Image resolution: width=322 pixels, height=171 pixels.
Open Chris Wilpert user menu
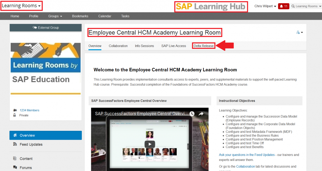click(x=265, y=6)
